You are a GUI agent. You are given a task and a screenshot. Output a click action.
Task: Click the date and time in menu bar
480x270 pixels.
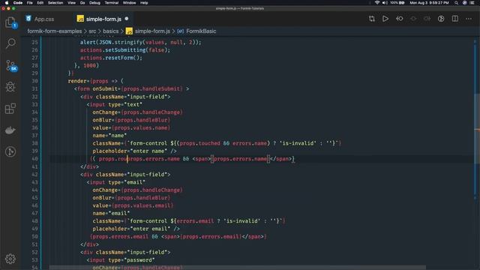[x=429, y=3]
